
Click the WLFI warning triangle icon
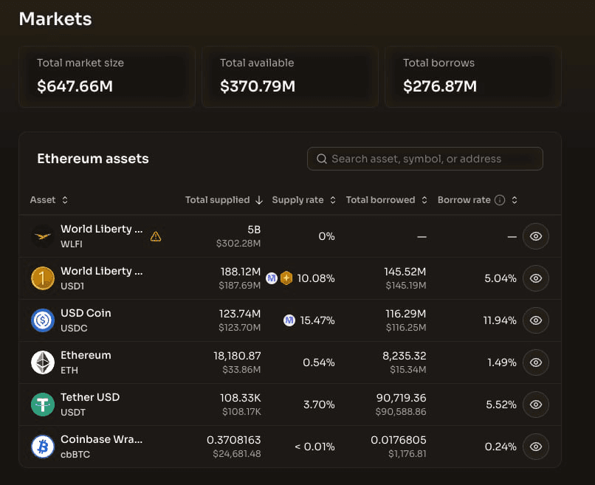click(156, 236)
